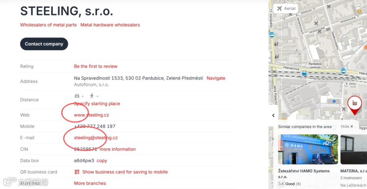Click the steeling@steeling.cz email link
This screenshot has height=189, width=367.
(96, 138)
